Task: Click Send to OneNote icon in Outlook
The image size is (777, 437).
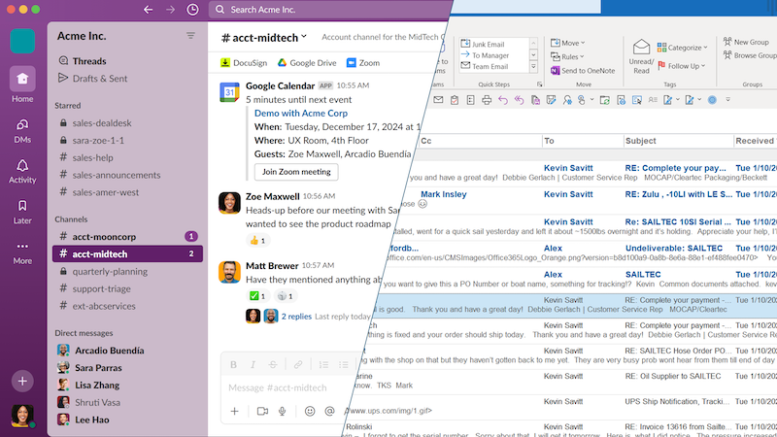Action: click(554, 70)
